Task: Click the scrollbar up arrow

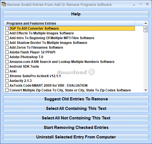Action: tap(146, 23)
